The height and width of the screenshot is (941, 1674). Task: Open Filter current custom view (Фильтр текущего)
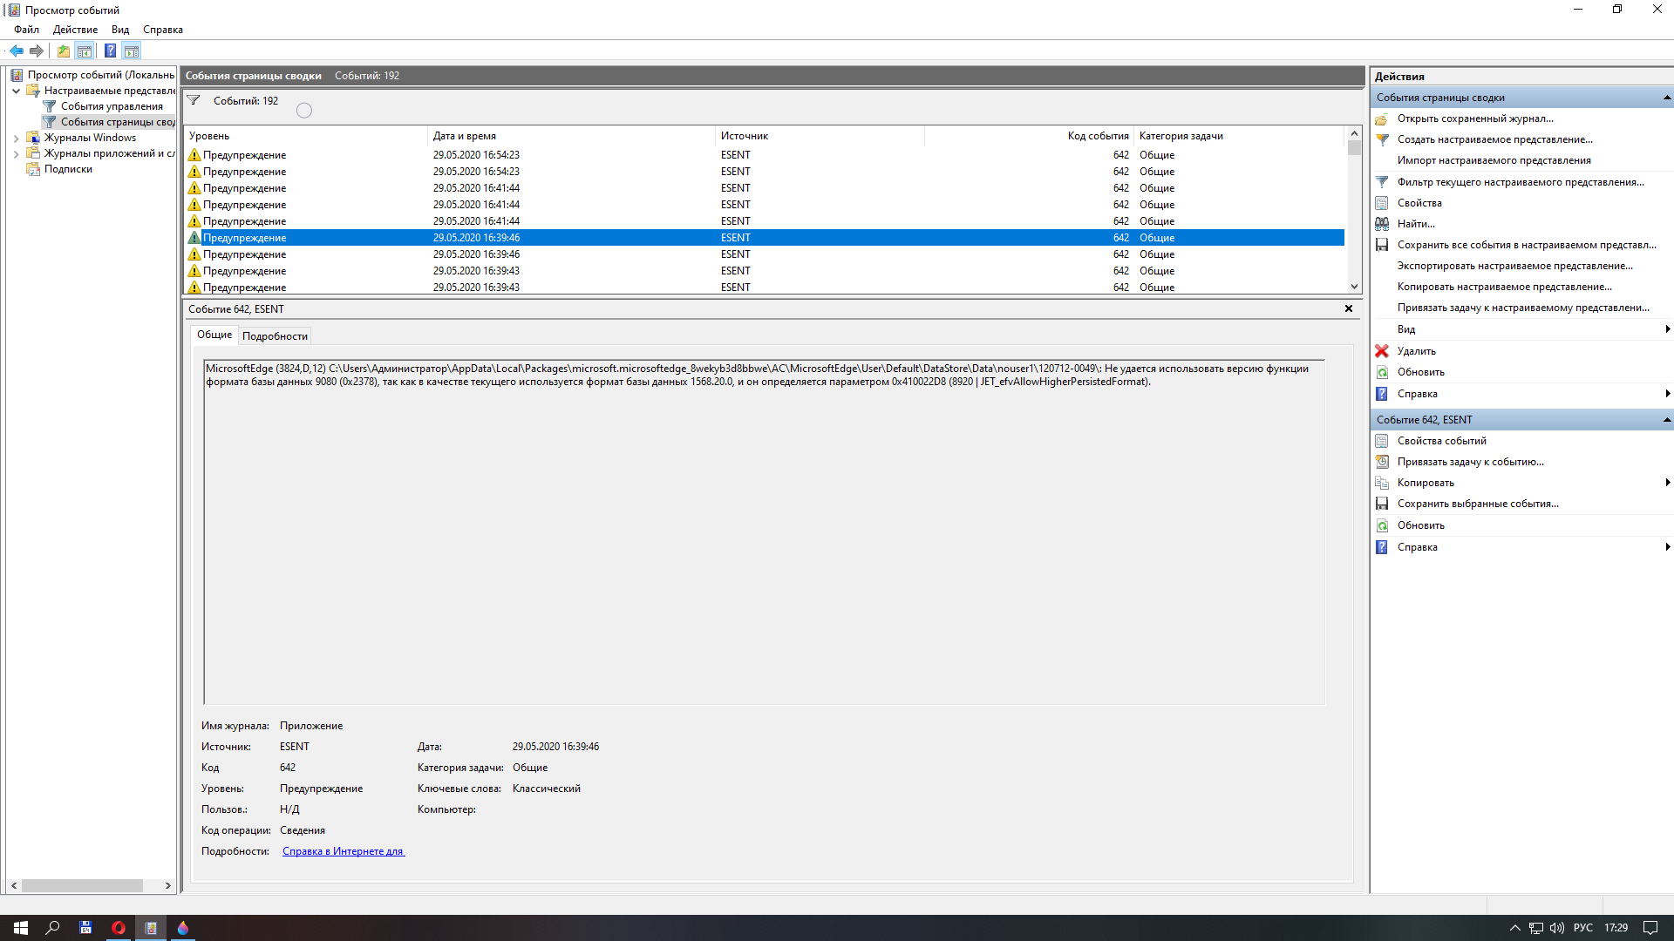[x=1521, y=182]
